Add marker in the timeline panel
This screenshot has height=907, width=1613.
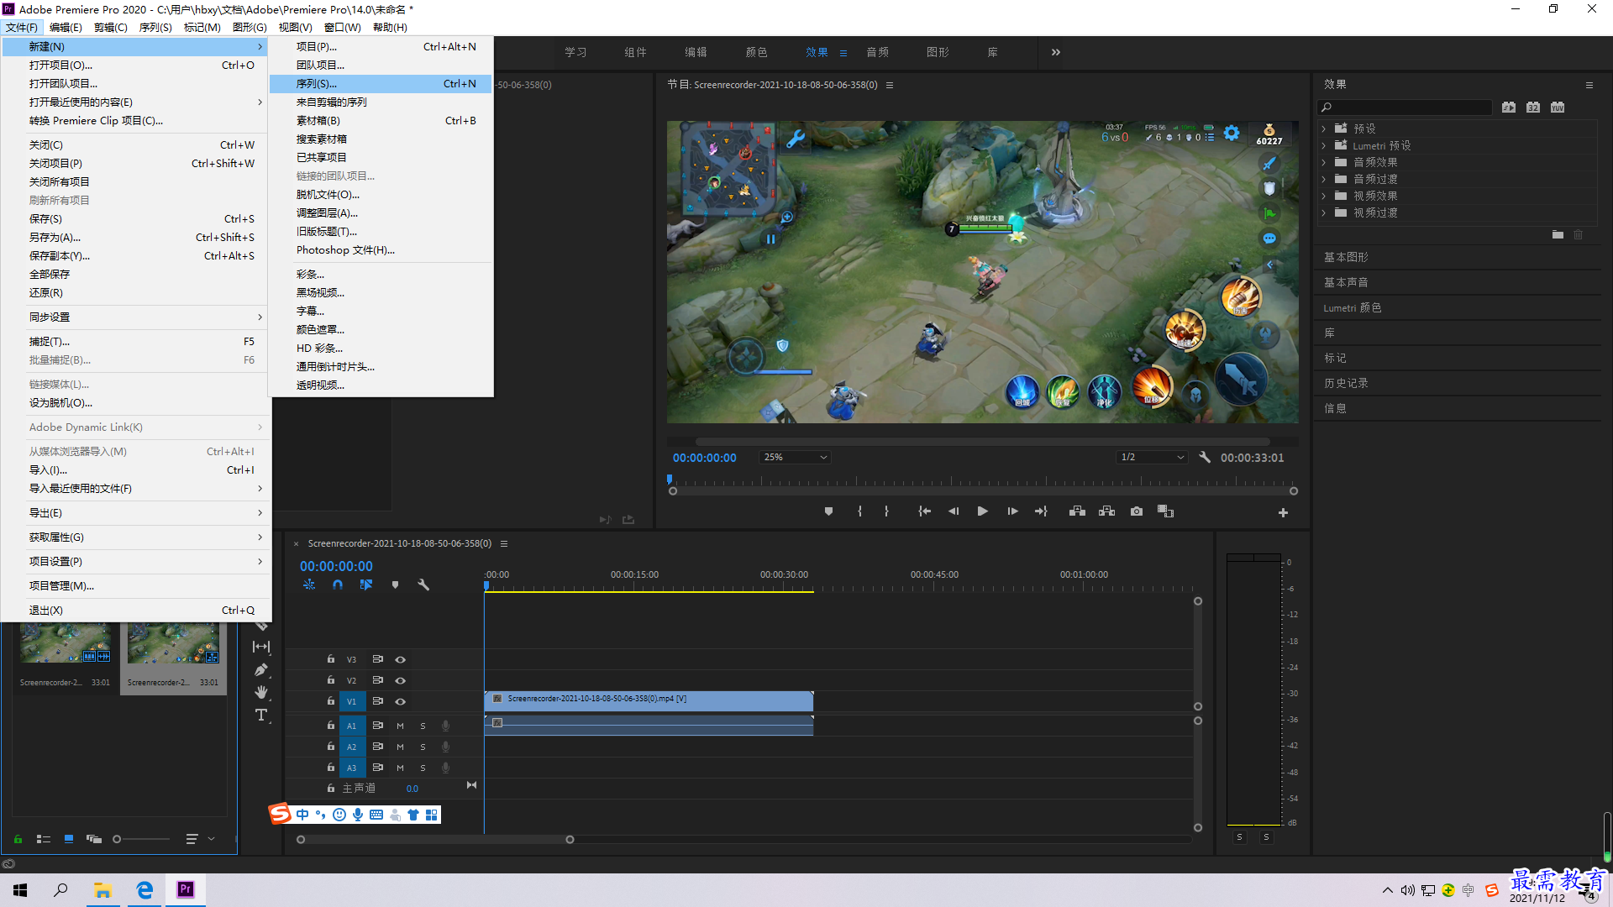pyautogui.click(x=395, y=585)
